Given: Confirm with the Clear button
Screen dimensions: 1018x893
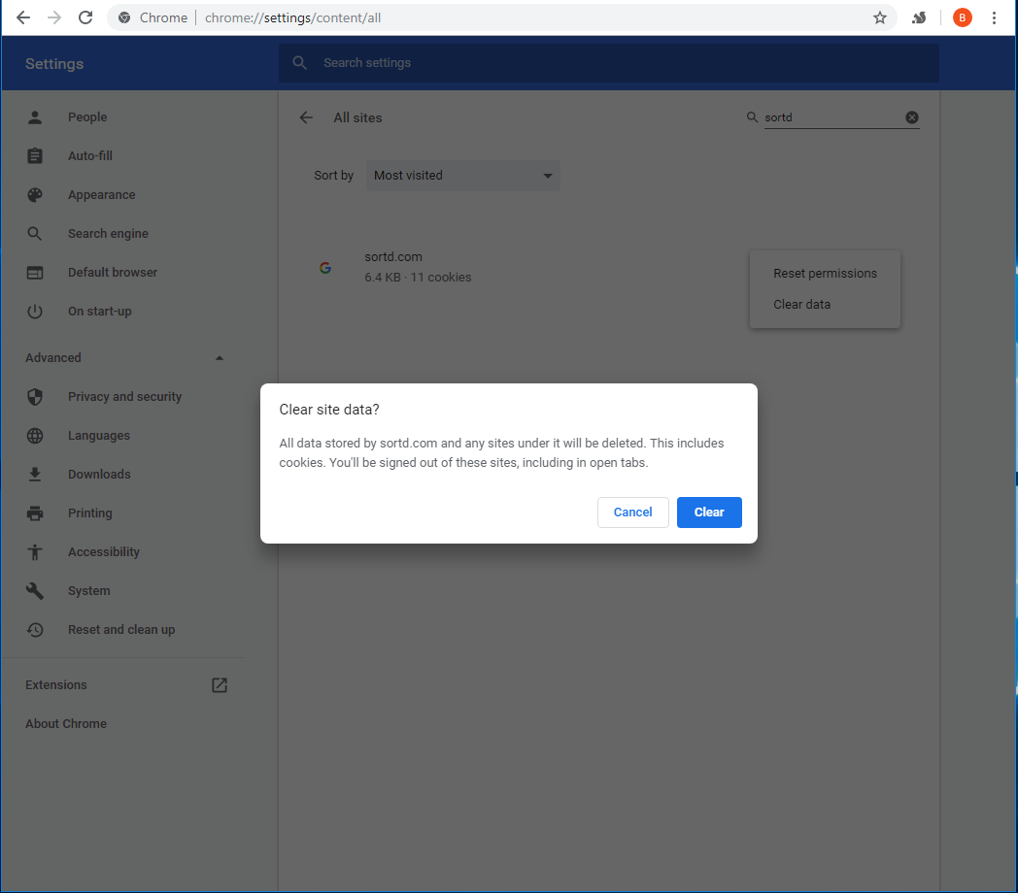Looking at the screenshot, I should point(709,513).
